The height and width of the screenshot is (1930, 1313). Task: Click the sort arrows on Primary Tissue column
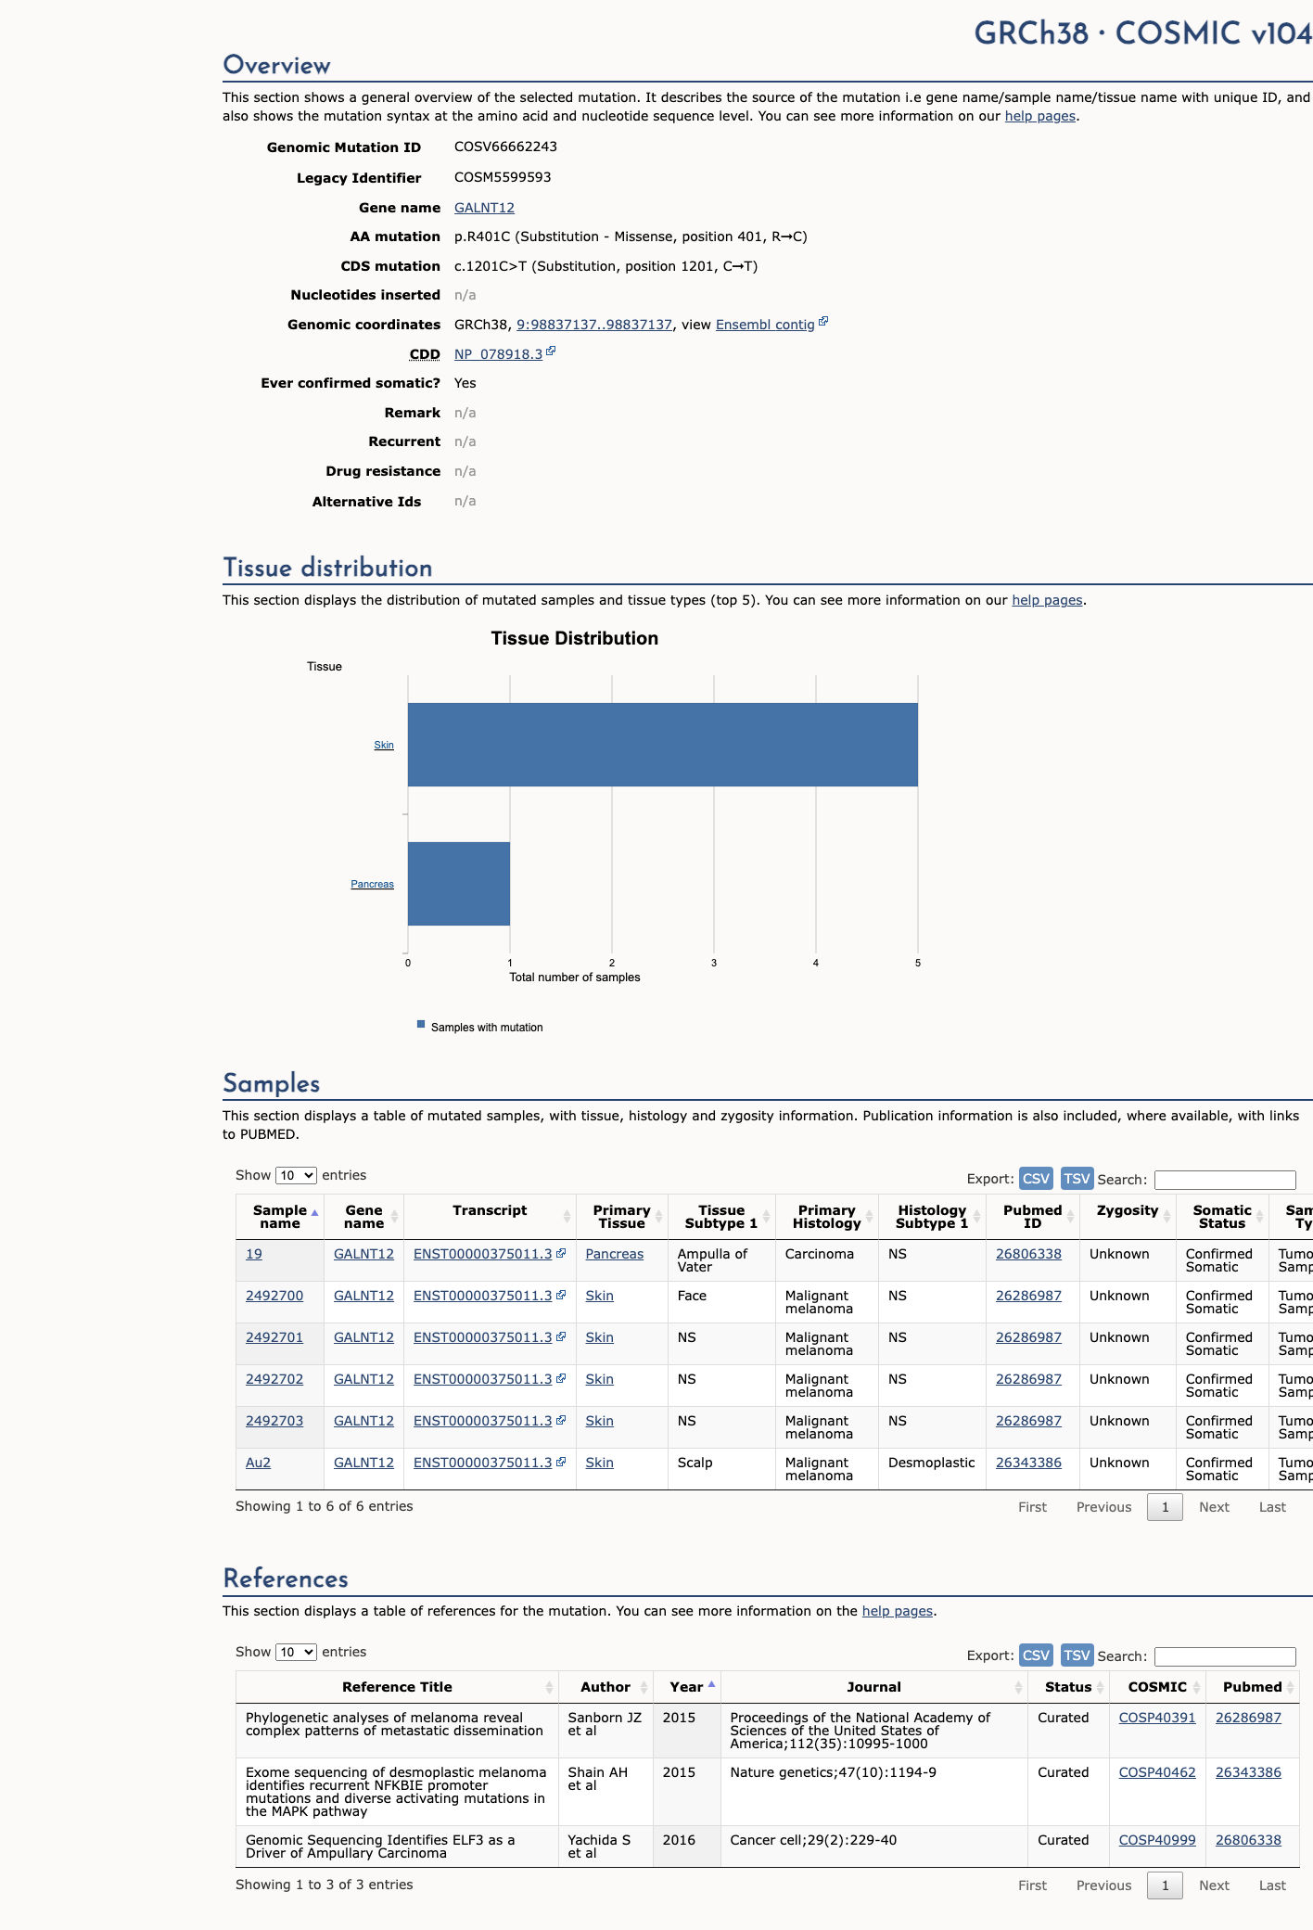pyautogui.click(x=658, y=1217)
